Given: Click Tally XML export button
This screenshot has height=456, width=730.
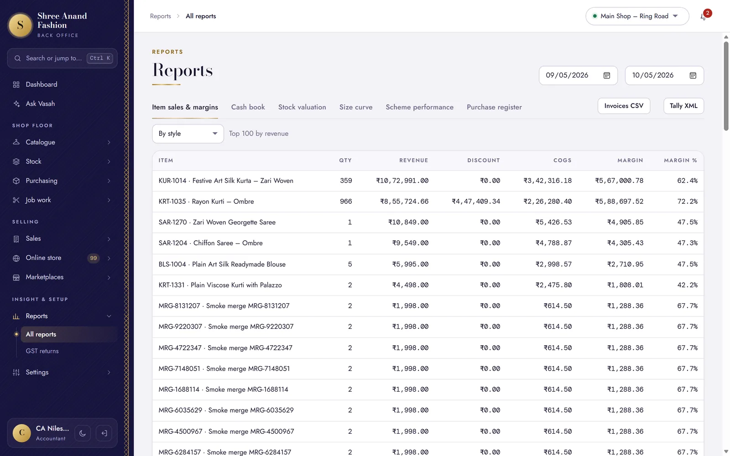Looking at the screenshot, I should coord(683,106).
